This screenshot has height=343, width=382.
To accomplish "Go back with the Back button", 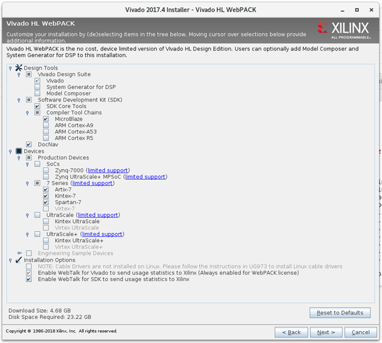I will tap(291, 333).
